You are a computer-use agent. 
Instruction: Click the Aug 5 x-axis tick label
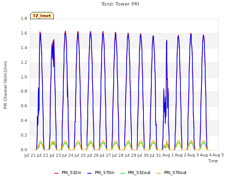pyautogui.click(x=218, y=155)
